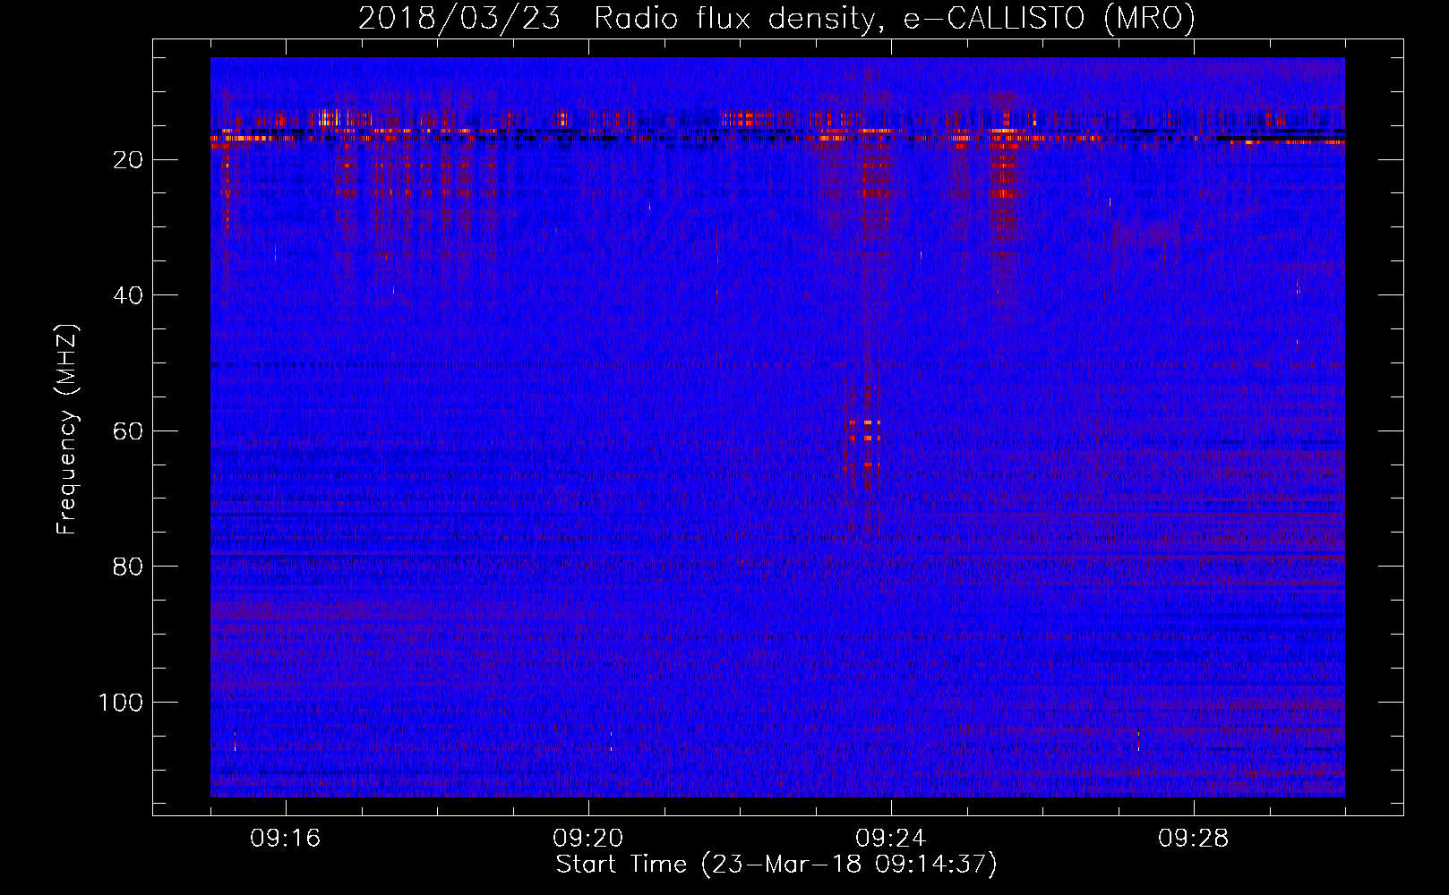
Task: Click the 100 MHz frequency tick label
Action: click(120, 703)
